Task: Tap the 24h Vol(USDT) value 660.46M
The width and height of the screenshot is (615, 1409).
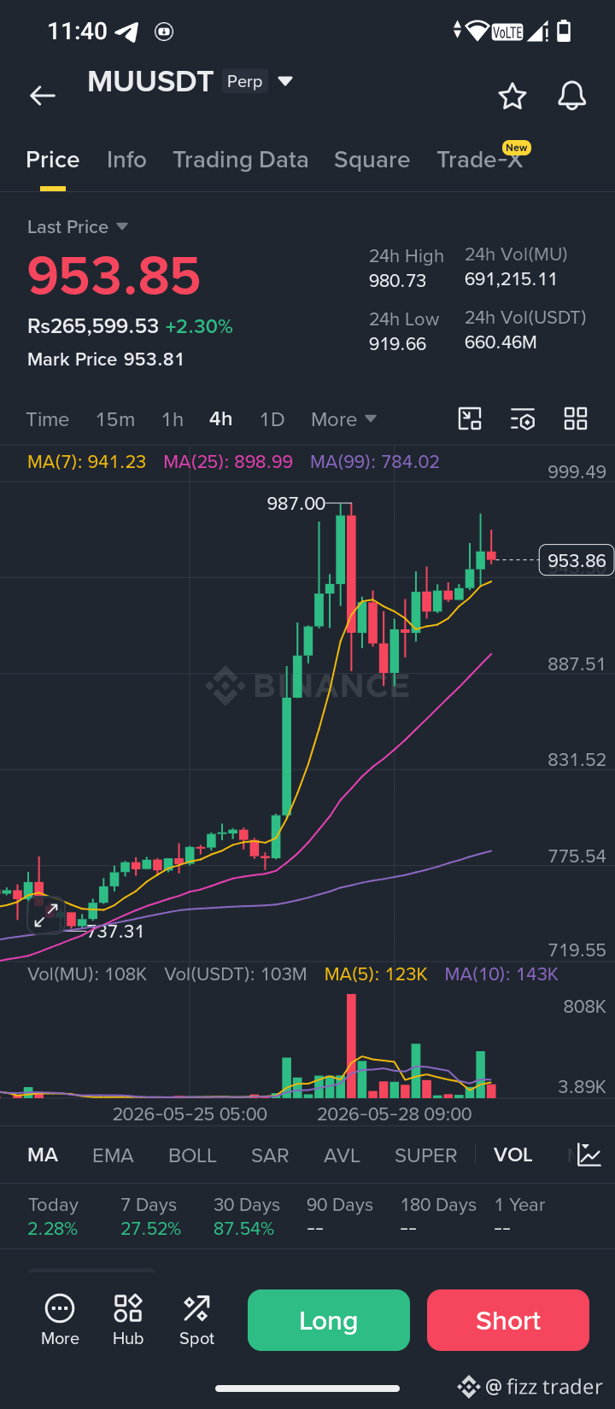Action: (x=501, y=342)
